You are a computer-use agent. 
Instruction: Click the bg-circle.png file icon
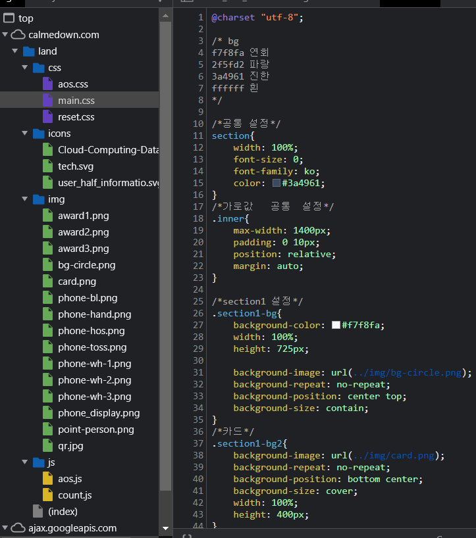(48, 265)
